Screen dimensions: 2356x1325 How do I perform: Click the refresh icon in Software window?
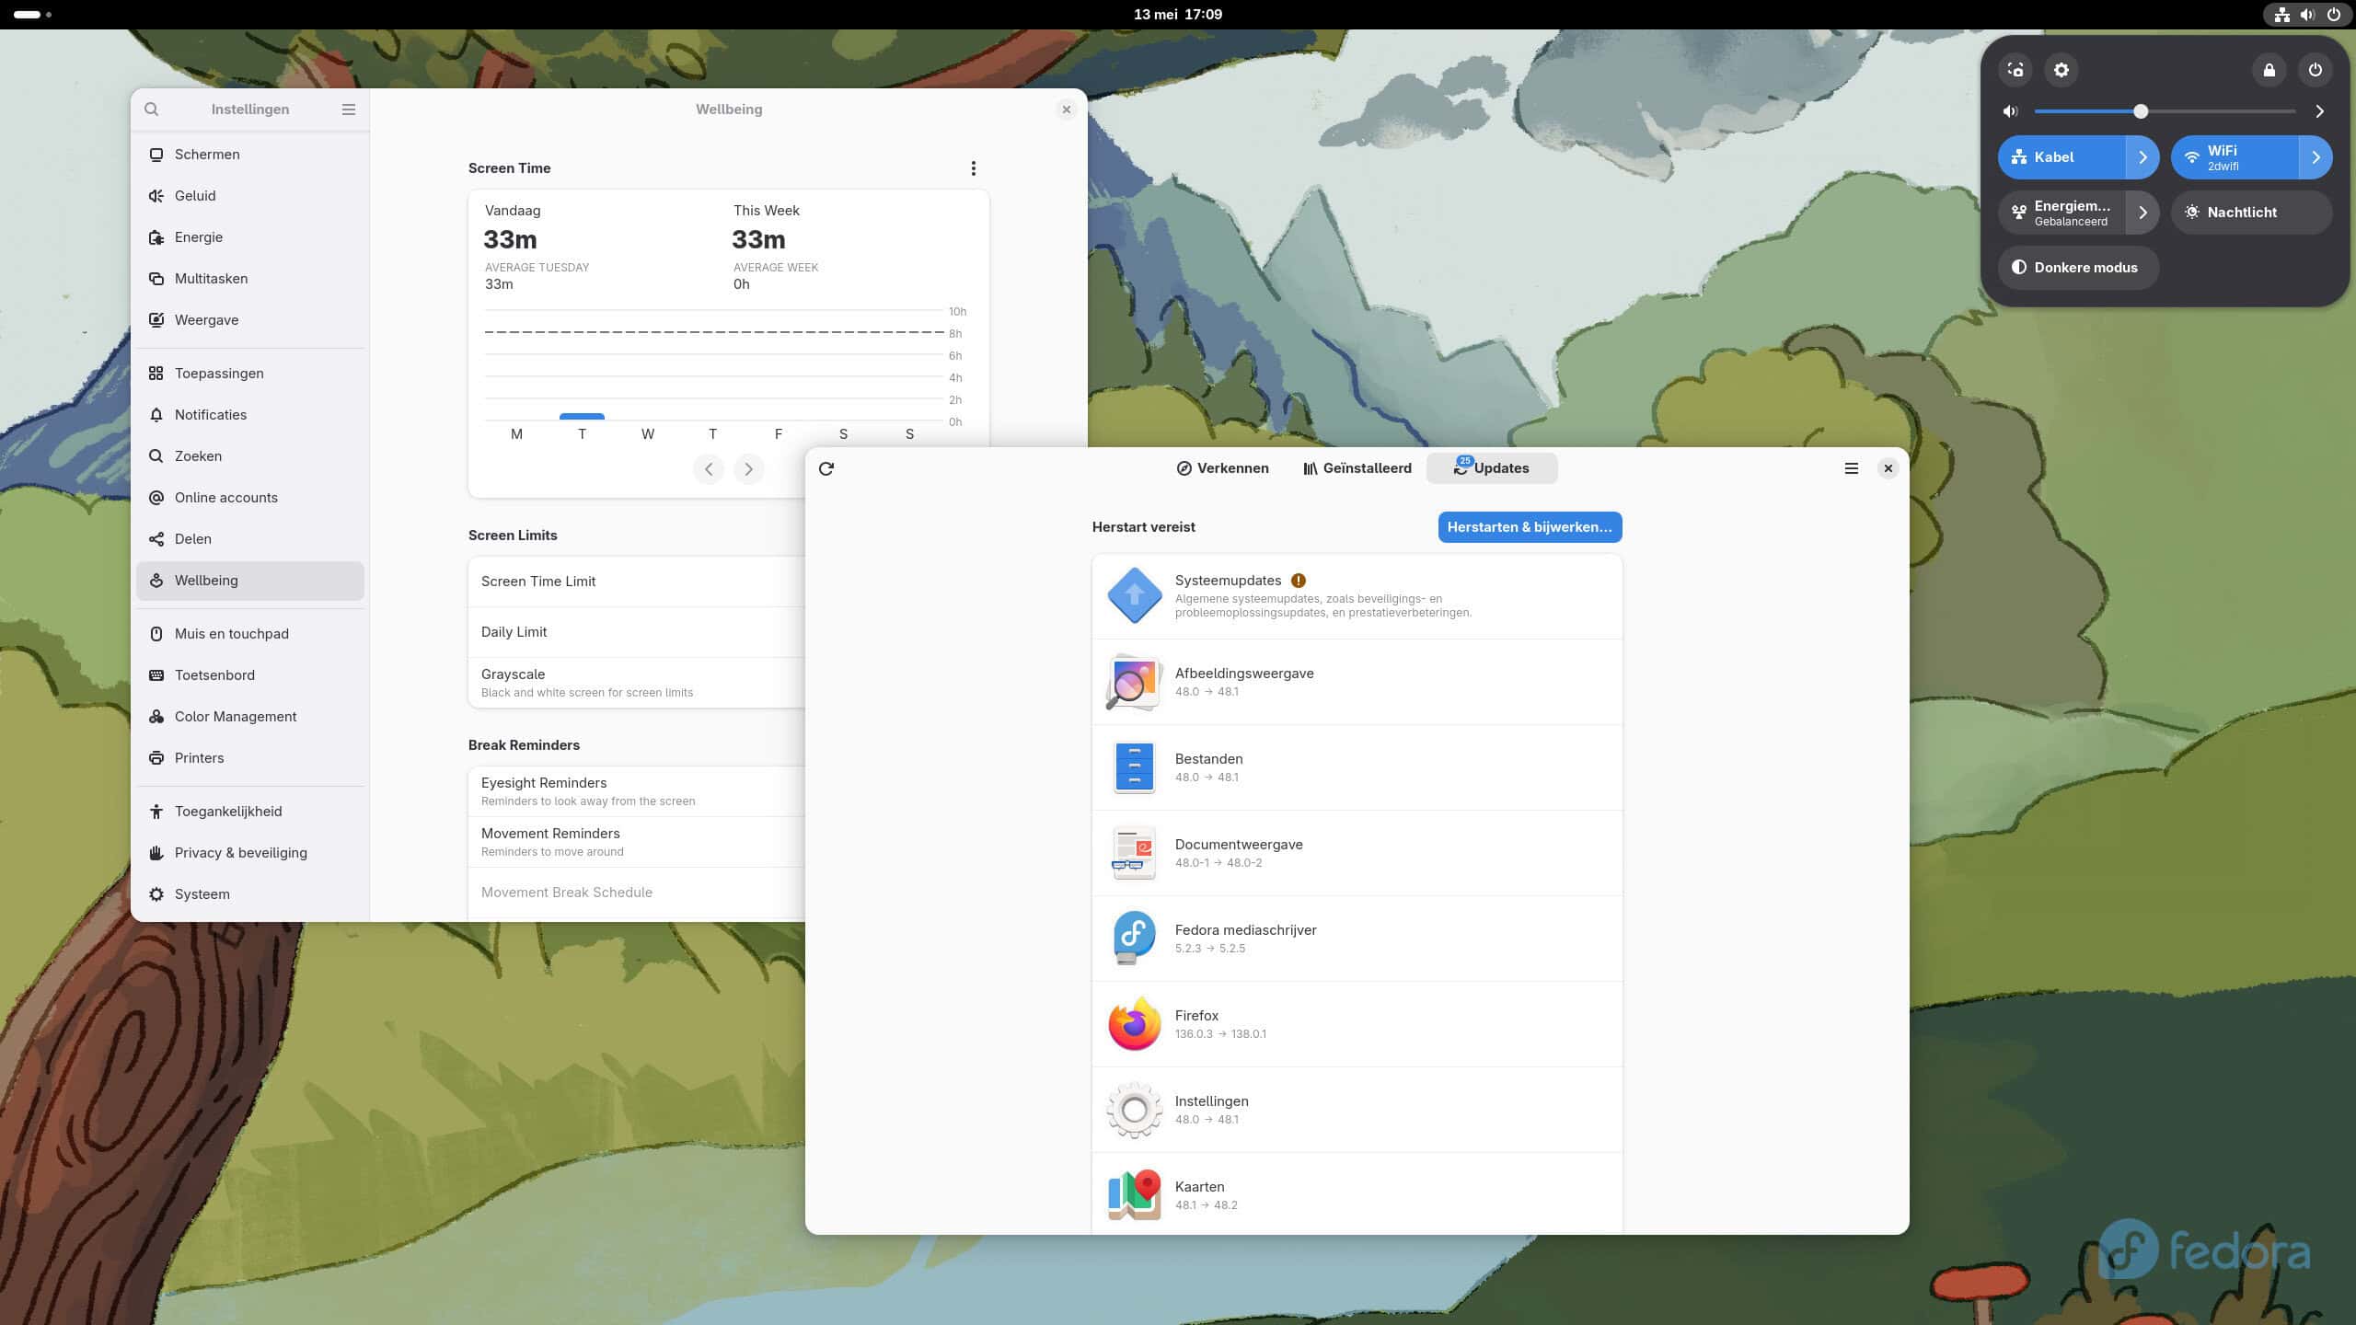tap(826, 468)
